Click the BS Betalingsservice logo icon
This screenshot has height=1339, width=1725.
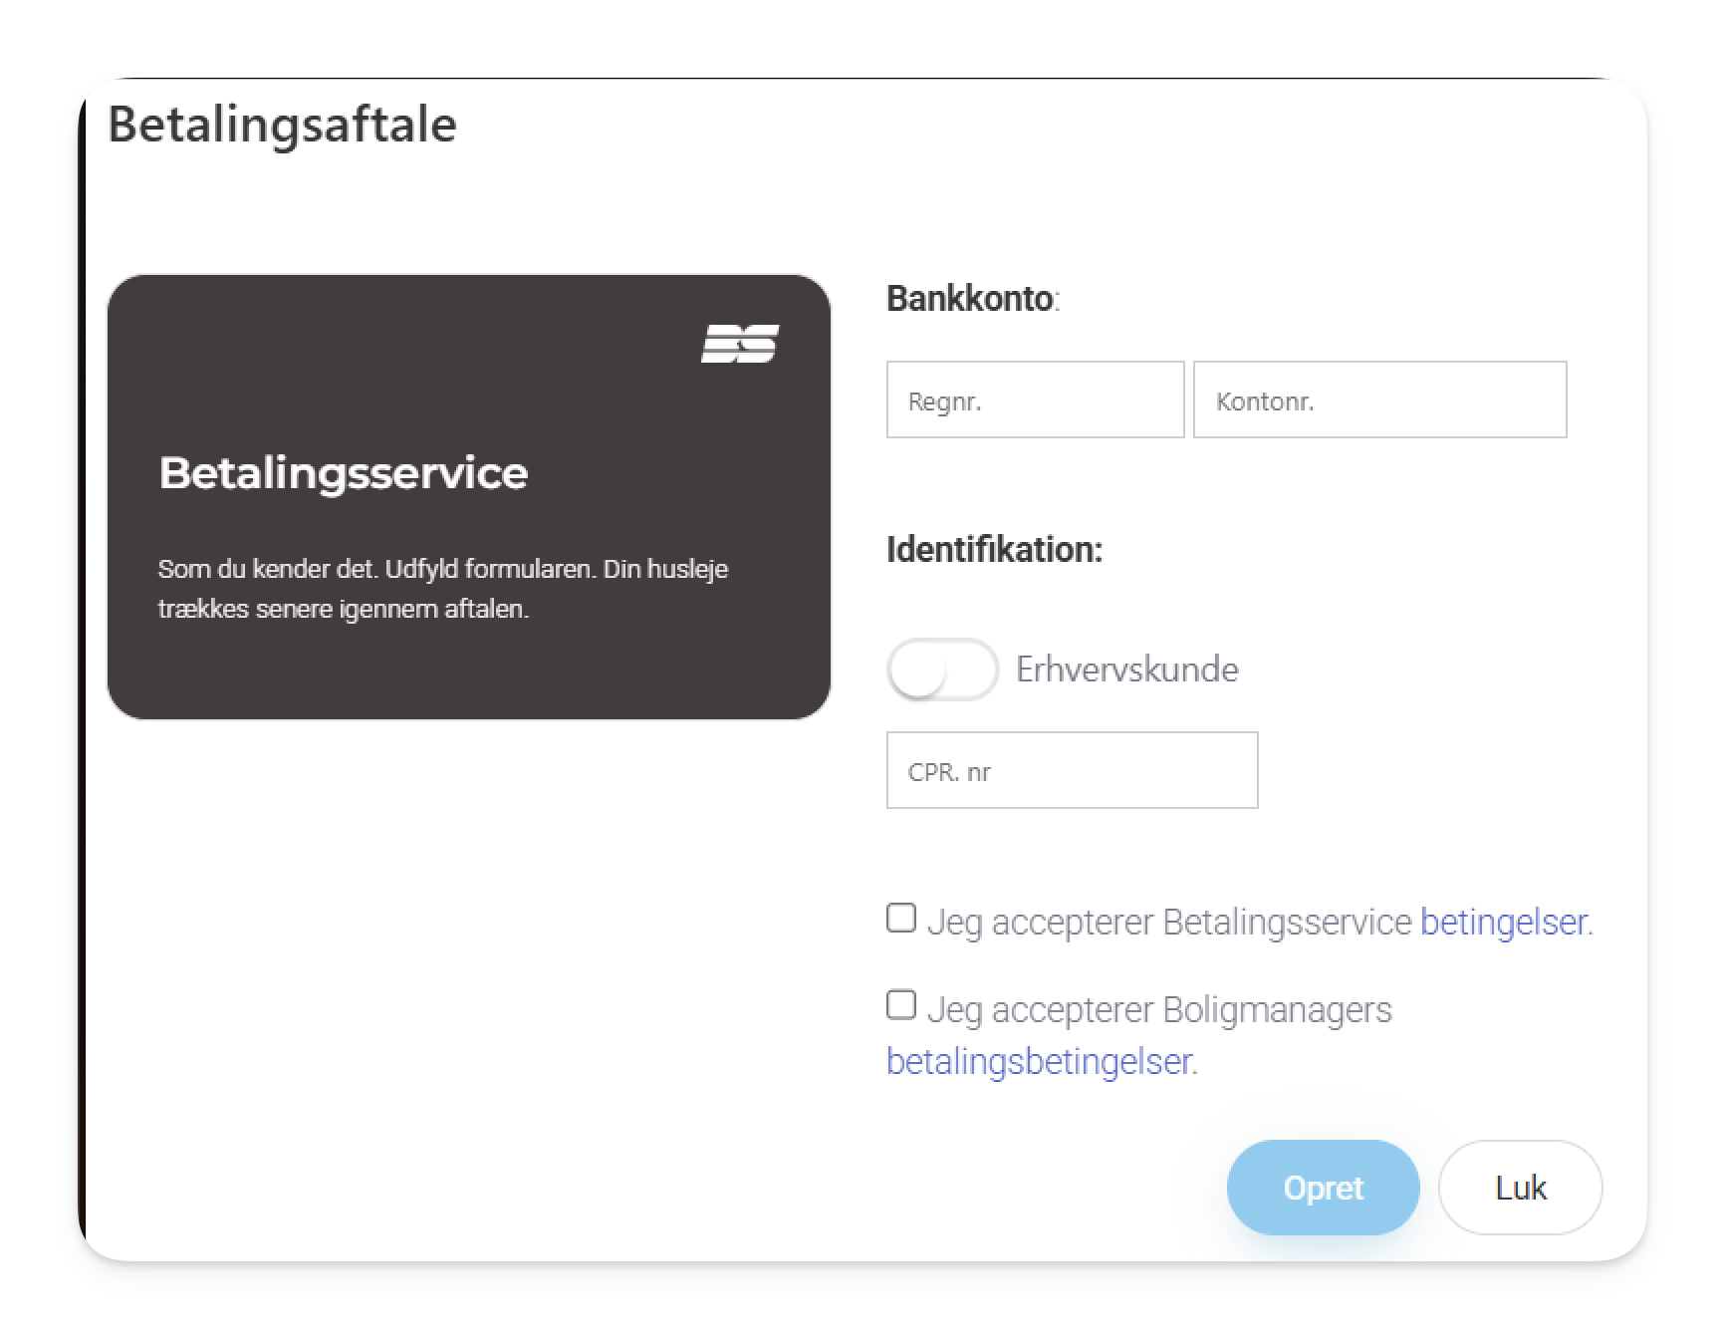740,344
